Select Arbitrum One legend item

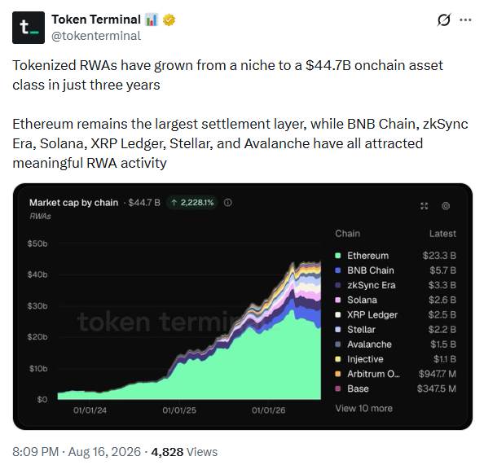(x=395, y=374)
